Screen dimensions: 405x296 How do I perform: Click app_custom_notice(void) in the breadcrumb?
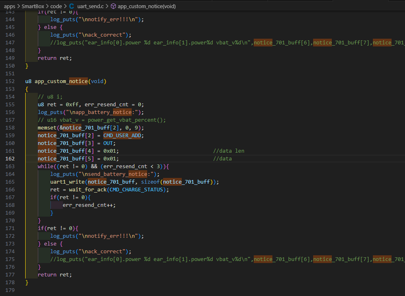click(147, 6)
